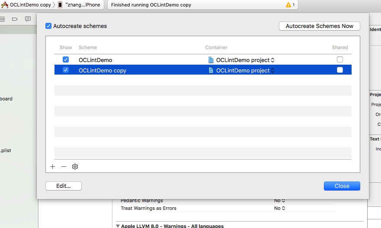Viewport: 381px width, 228px height.
Task: Toggle the Autocreate schemes checkbox
Action: click(48, 26)
